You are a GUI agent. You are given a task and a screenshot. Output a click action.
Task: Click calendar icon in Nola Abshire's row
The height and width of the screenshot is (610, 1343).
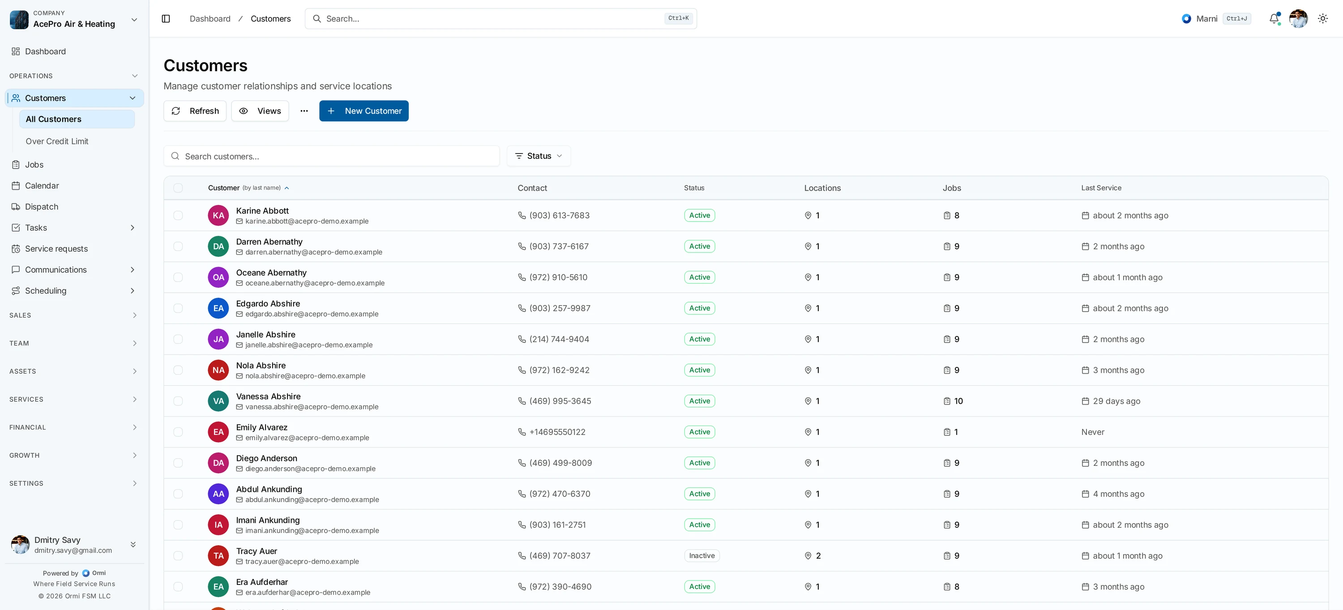coord(1086,370)
